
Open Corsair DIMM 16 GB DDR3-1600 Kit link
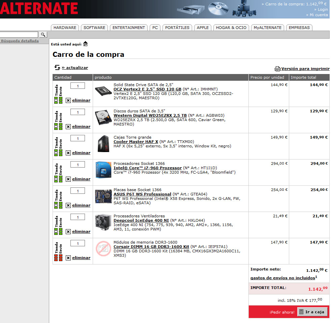click(151, 247)
